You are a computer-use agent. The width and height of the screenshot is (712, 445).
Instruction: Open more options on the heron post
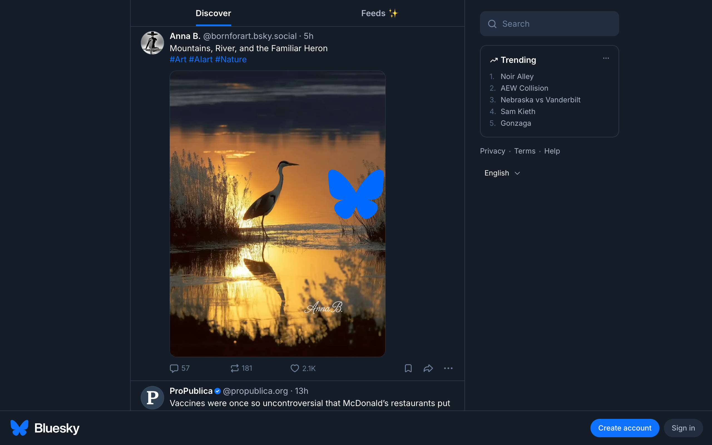click(x=448, y=369)
